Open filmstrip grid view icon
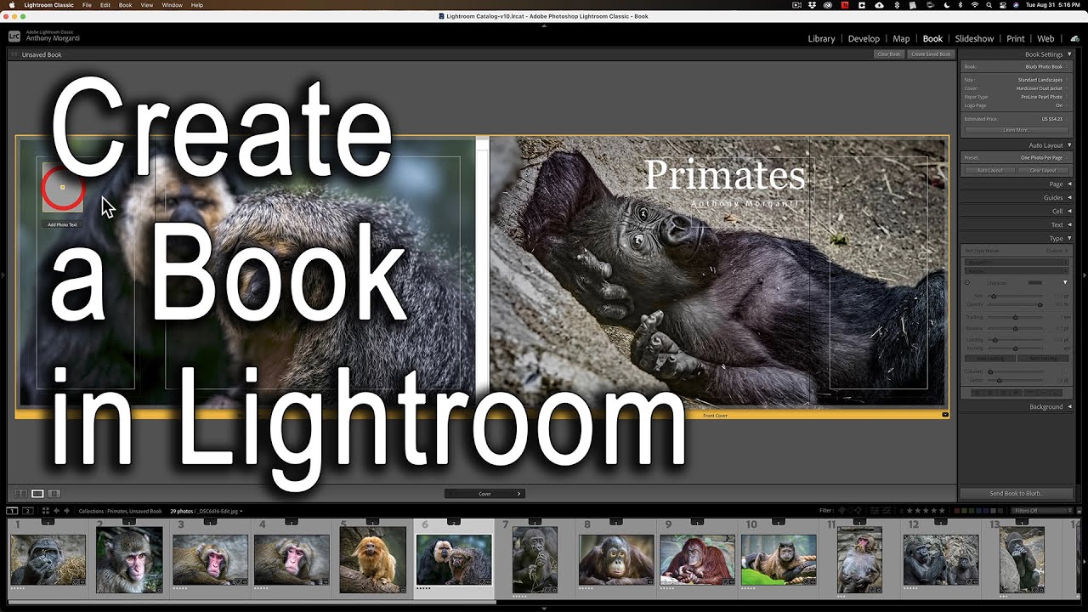Screen dimensions: 1088x612 tap(46, 511)
